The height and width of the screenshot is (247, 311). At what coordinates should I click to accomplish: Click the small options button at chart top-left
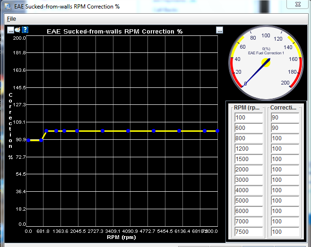click(x=11, y=30)
